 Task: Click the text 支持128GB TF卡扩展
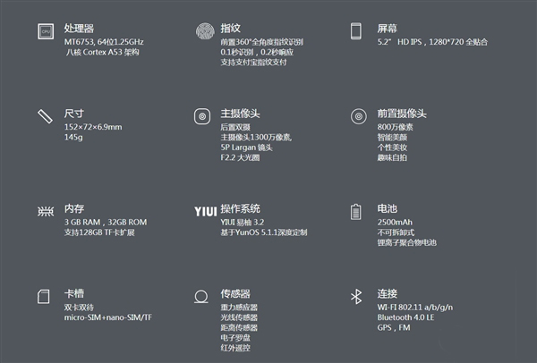tap(99, 232)
